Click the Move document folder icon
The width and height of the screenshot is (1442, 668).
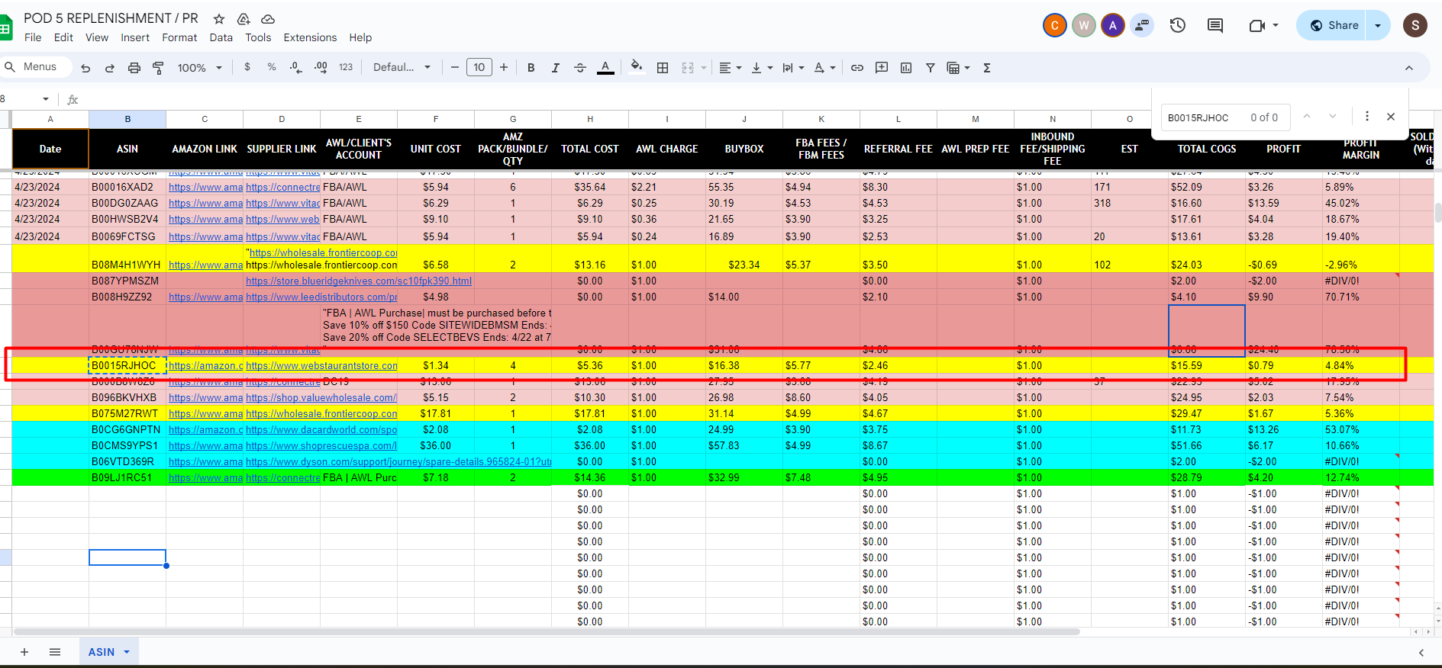(244, 18)
